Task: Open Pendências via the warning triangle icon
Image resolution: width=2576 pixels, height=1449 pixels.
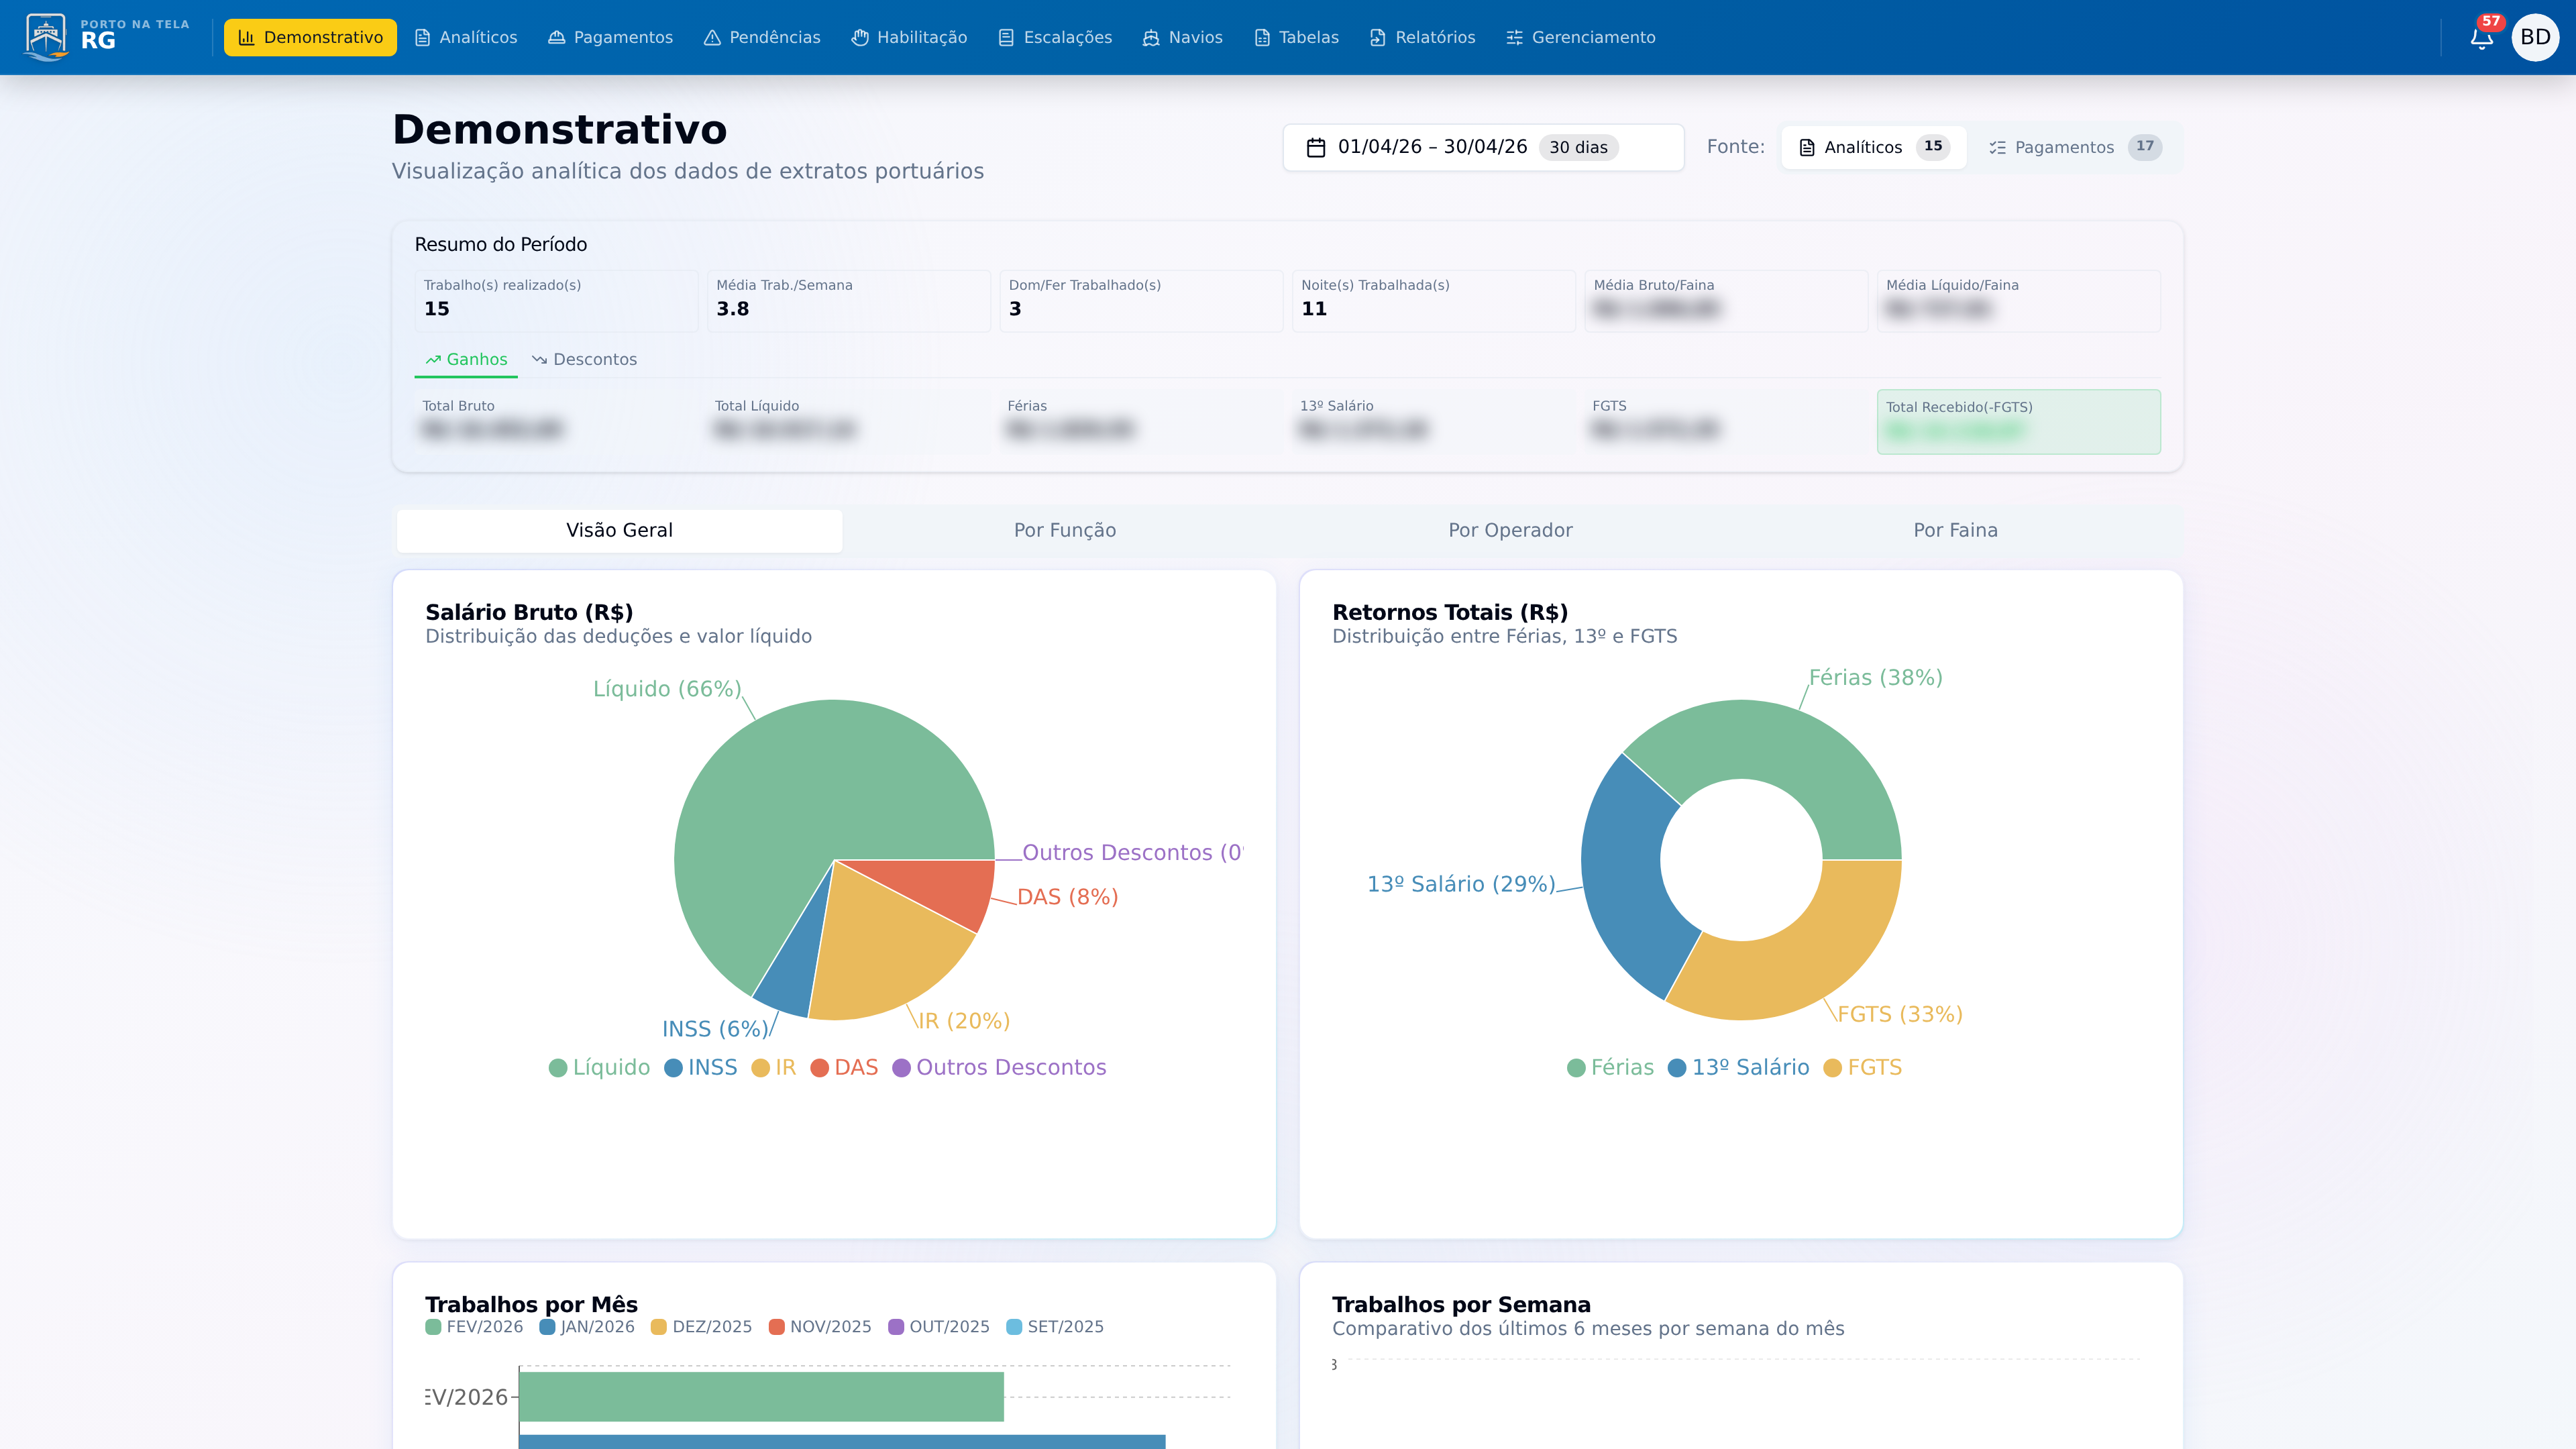Action: 711,37
